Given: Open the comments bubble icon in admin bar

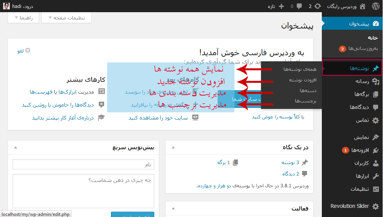Looking at the screenshot, I should coord(299,6).
